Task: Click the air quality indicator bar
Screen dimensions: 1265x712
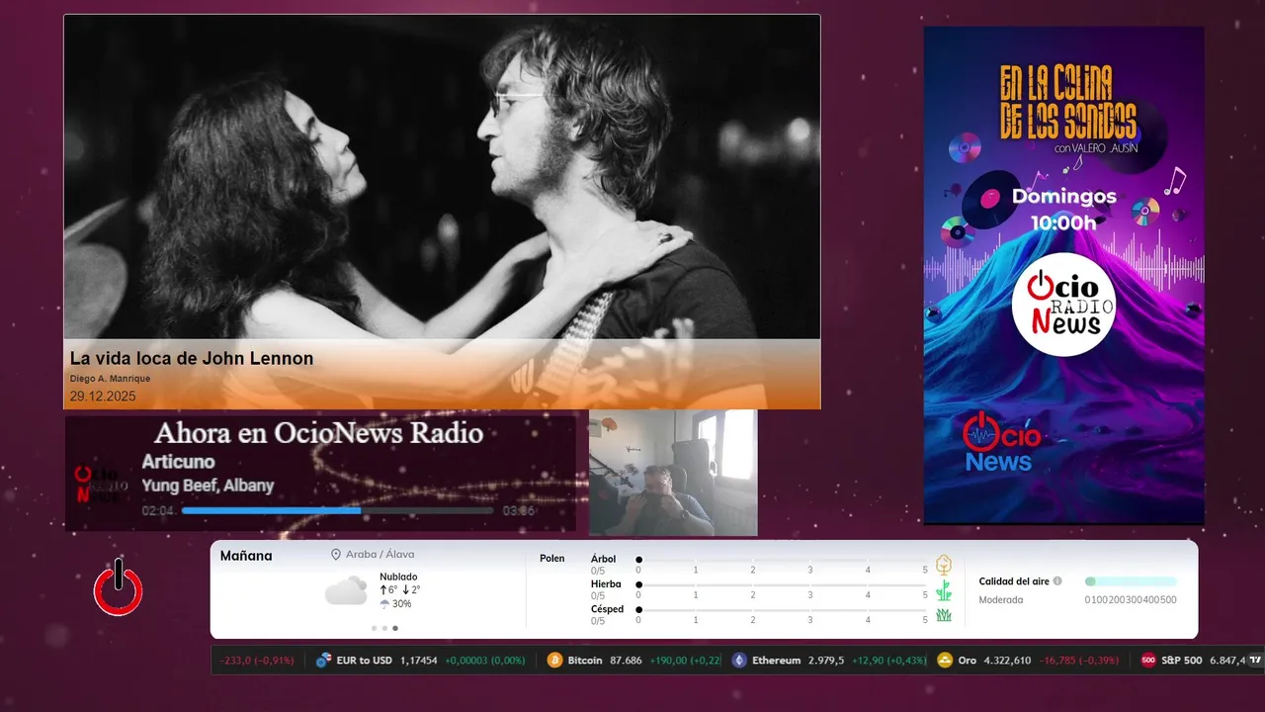Action: (1131, 581)
